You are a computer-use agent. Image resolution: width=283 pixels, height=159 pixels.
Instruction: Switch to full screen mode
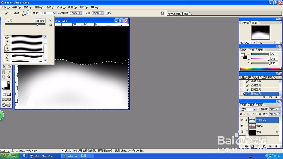[10, 100]
